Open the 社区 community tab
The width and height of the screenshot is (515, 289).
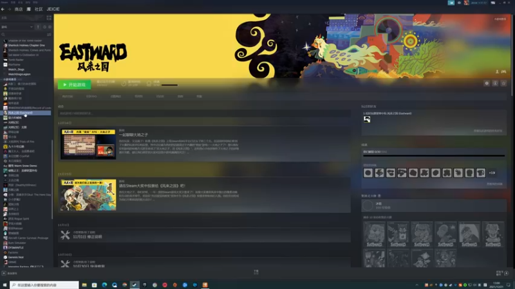tap(39, 9)
